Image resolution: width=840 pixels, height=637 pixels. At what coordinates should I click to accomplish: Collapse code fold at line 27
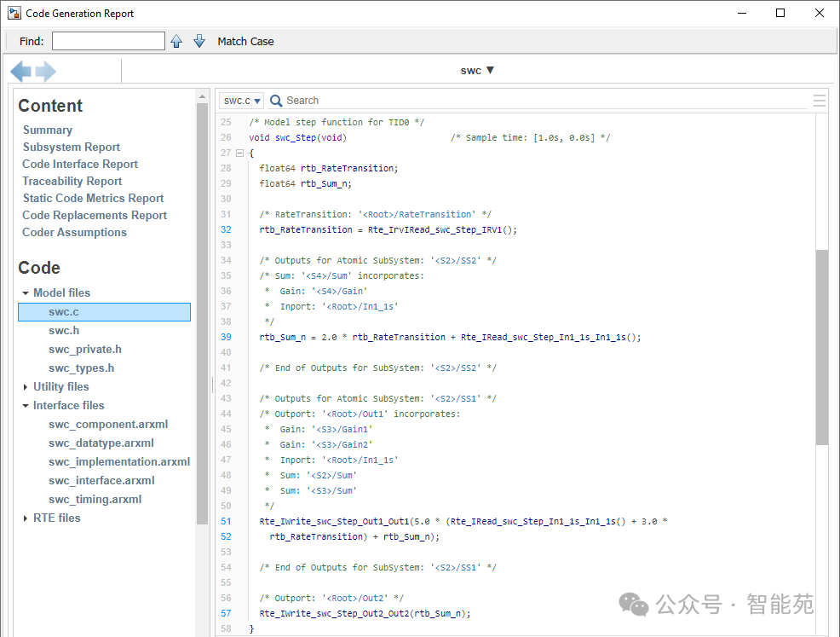click(x=239, y=153)
